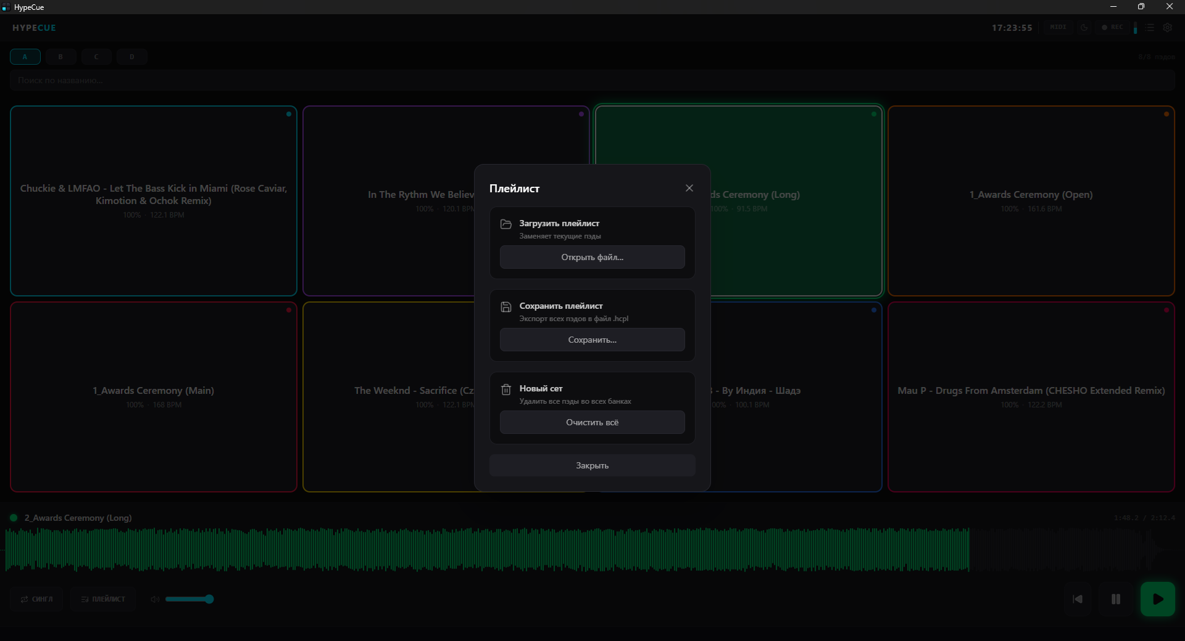Screen dimensions: 1185x641
Task: Trigger the 1_Awards Ceremony (Main) pad
Action: (x=154, y=397)
